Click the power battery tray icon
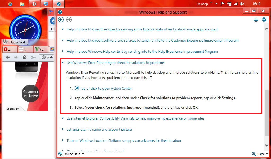 coord(229,4)
